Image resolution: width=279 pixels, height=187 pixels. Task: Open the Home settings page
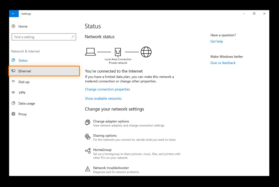(x=23, y=26)
